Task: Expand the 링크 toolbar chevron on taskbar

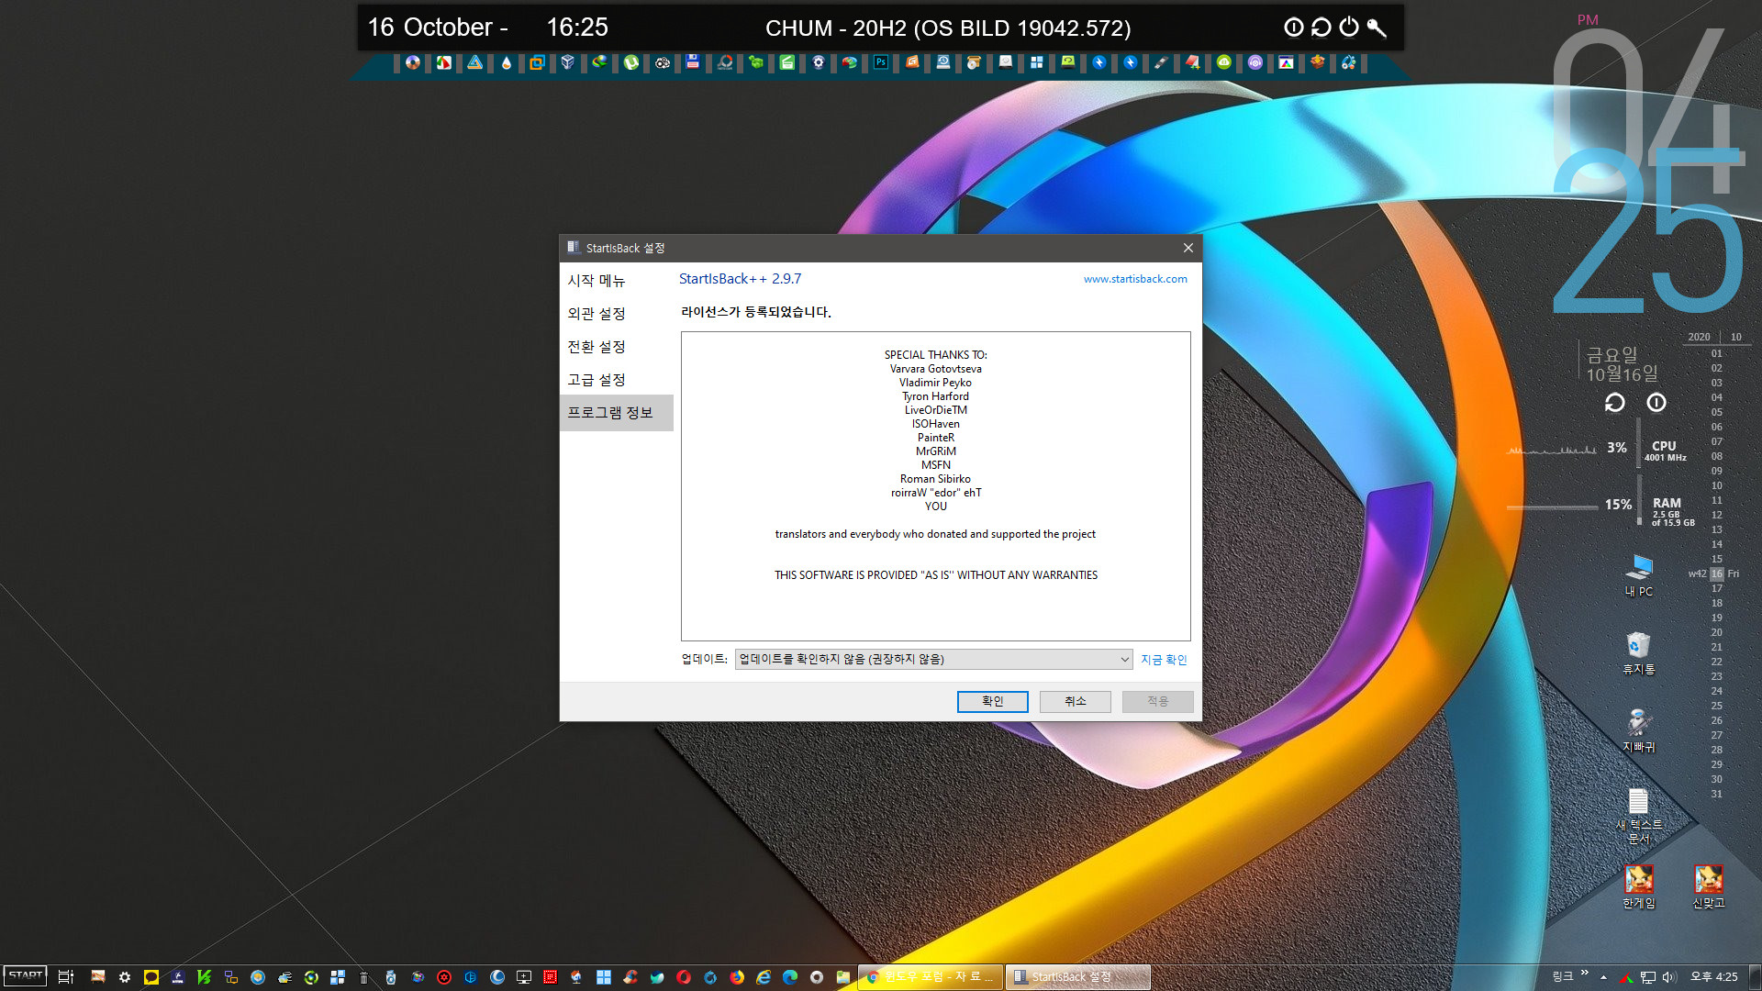Action: tap(1585, 974)
